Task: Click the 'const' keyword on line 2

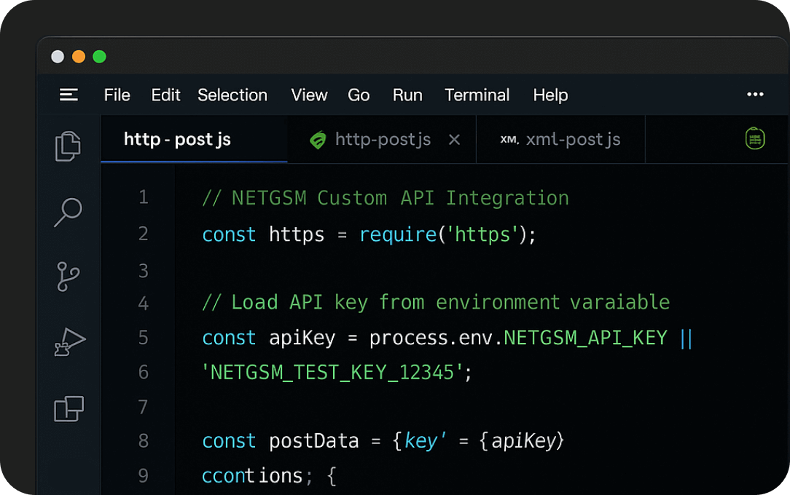Action: coord(229,235)
